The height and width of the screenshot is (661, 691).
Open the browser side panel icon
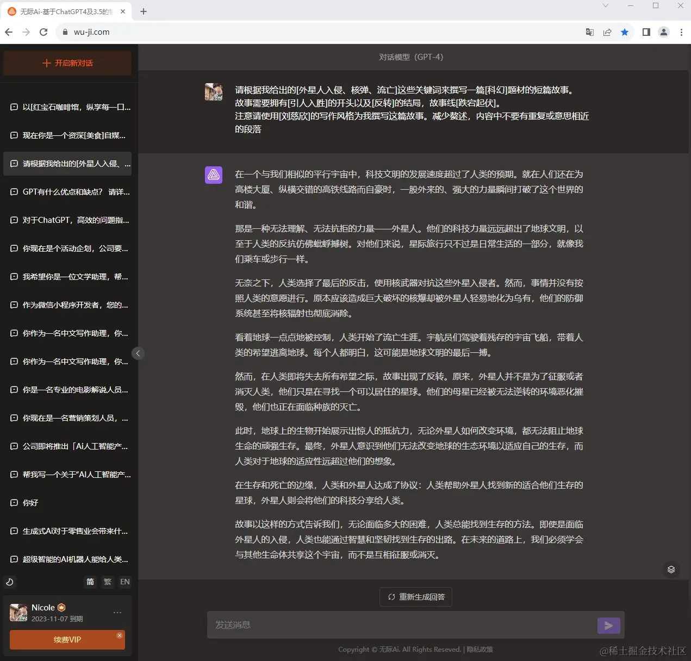[x=646, y=32]
